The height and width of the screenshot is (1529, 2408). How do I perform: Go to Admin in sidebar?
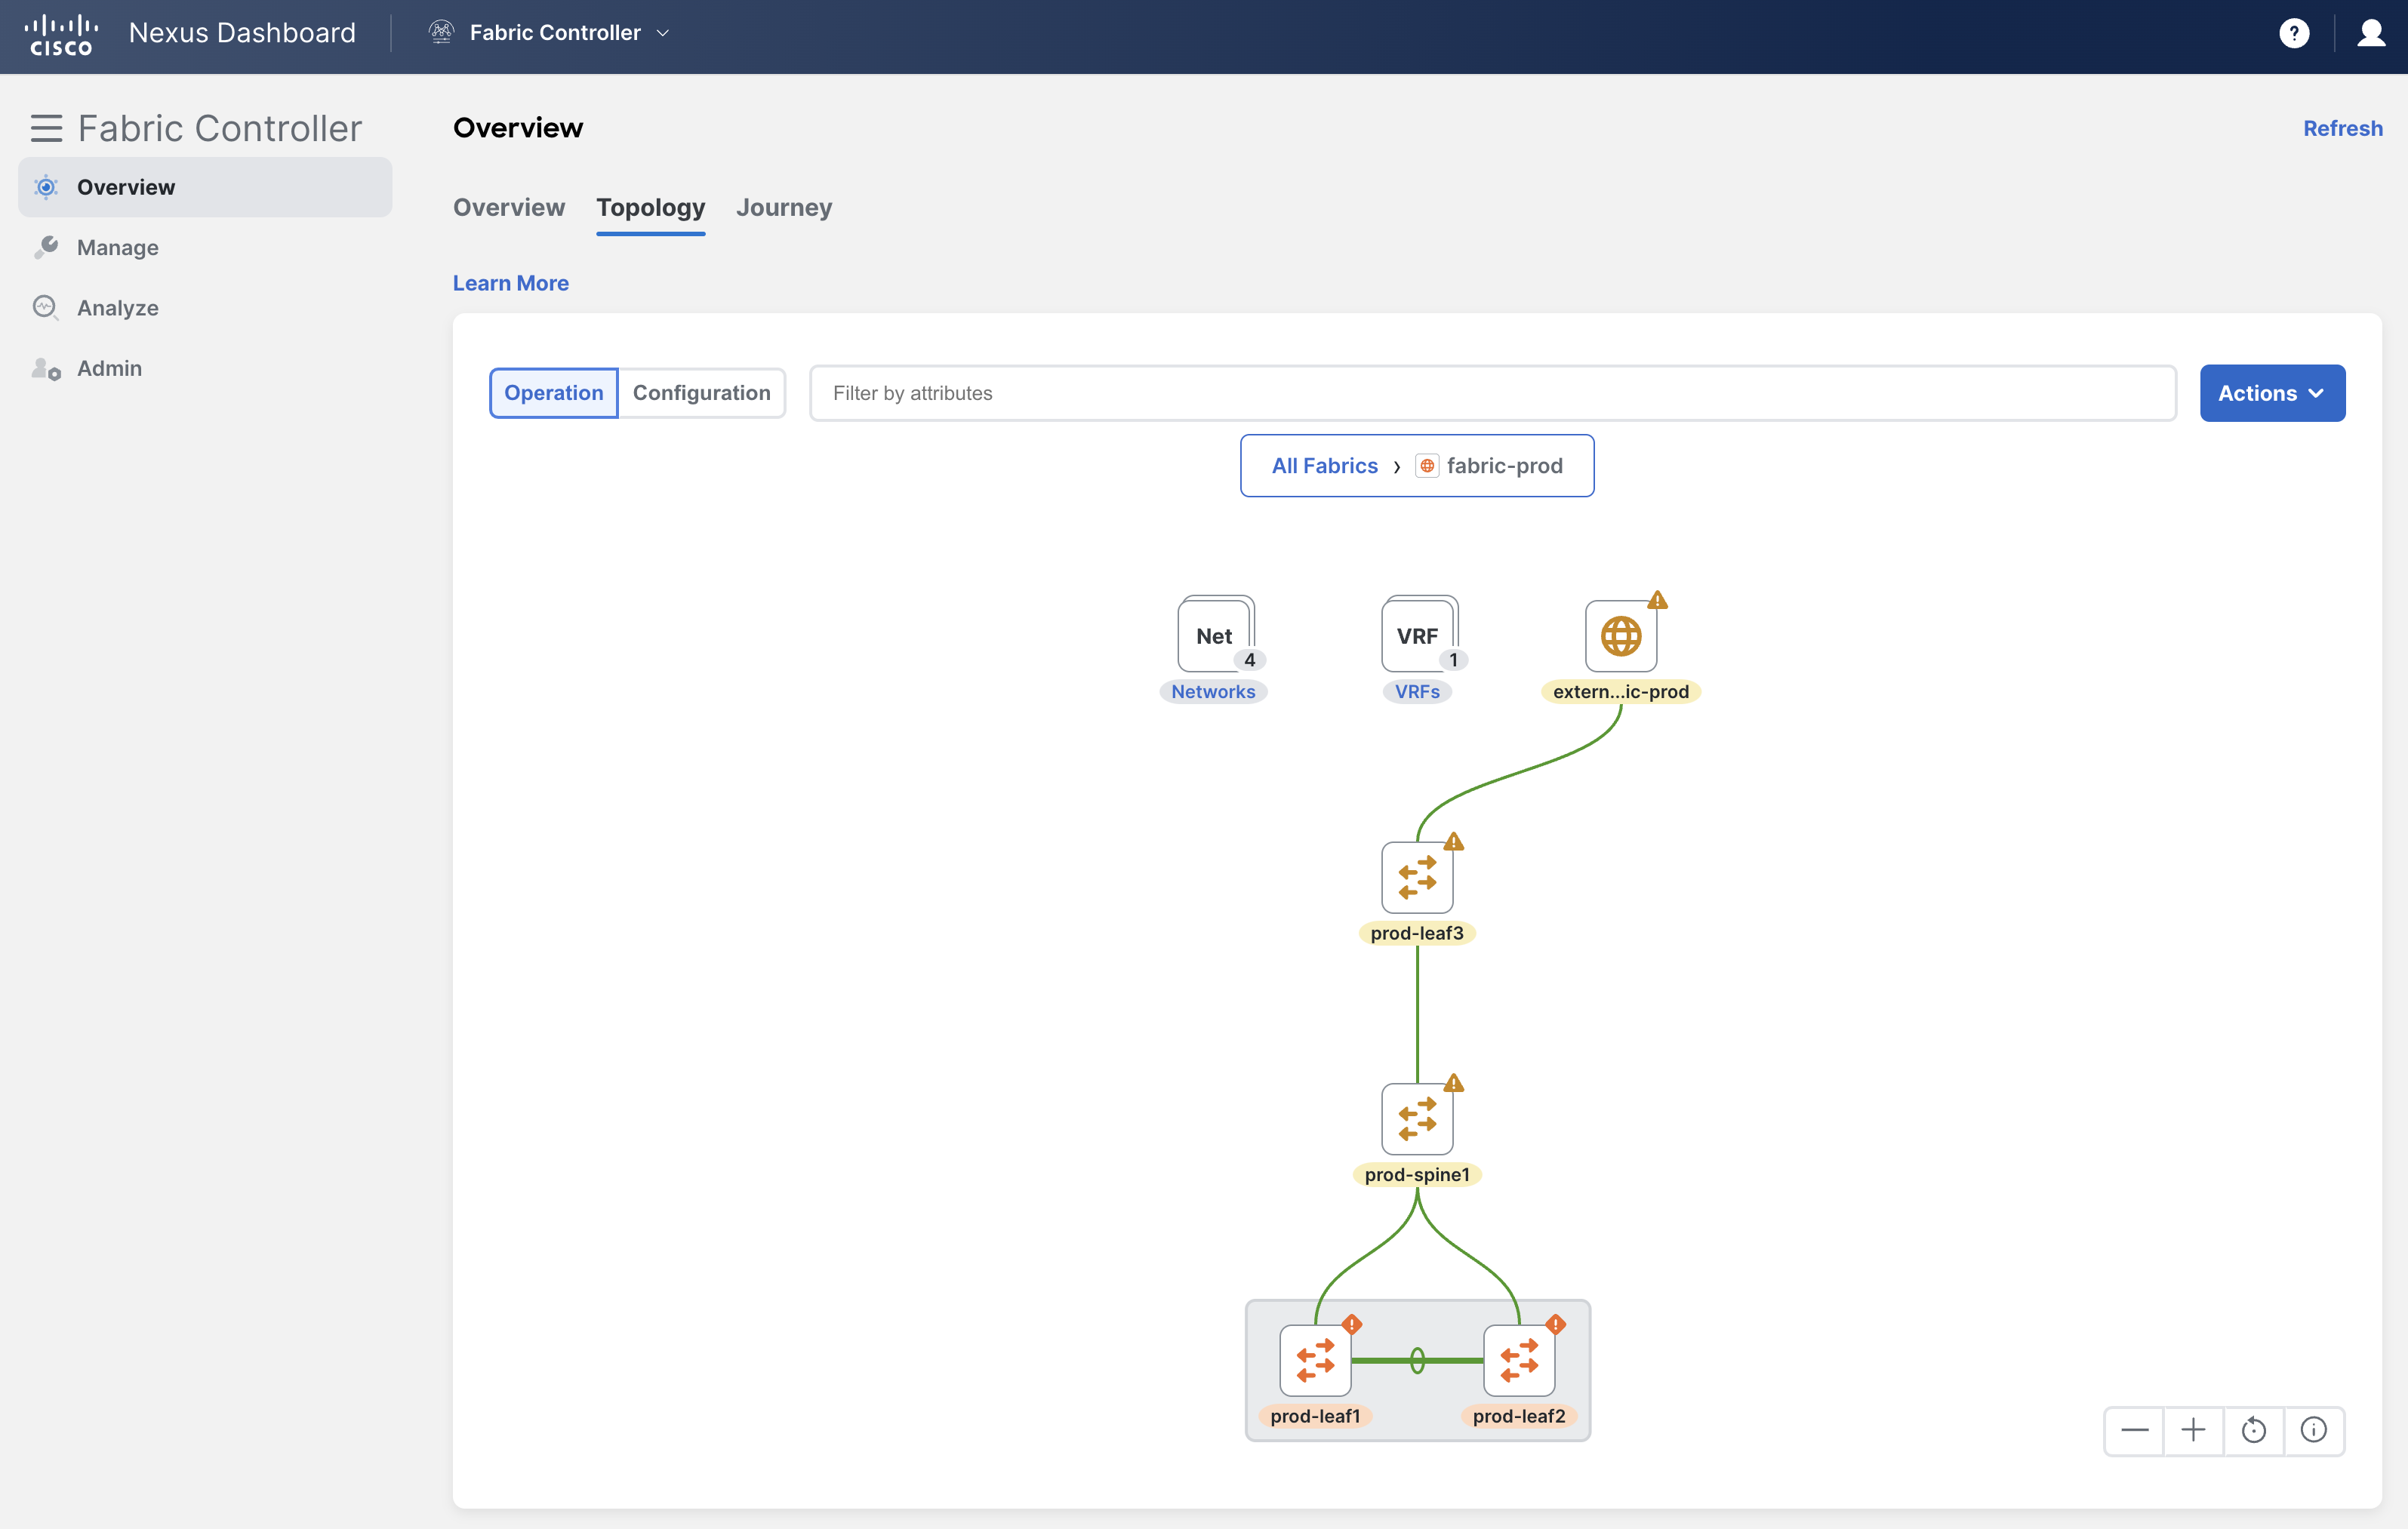205,368
